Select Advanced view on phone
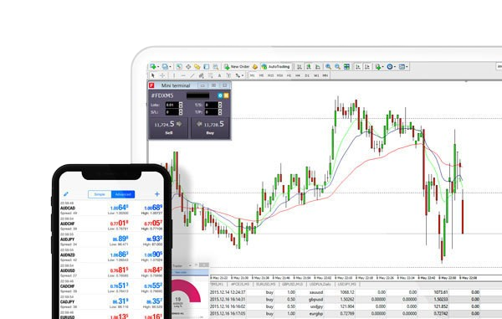Image resolution: width=502 pixels, height=319 pixels. point(123,194)
